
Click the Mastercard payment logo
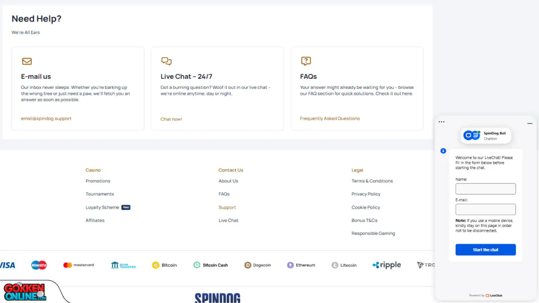coord(78,265)
